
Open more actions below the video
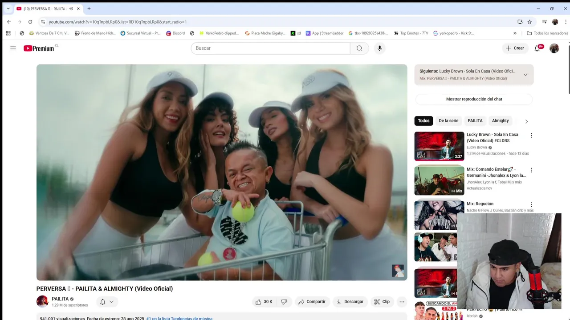(x=402, y=302)
